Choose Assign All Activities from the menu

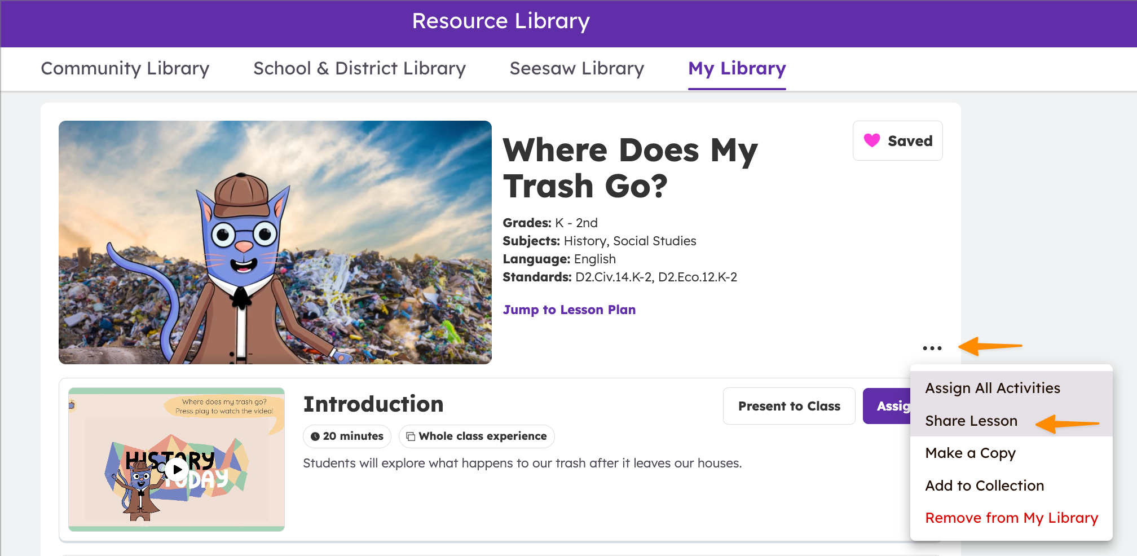(992, 388)
